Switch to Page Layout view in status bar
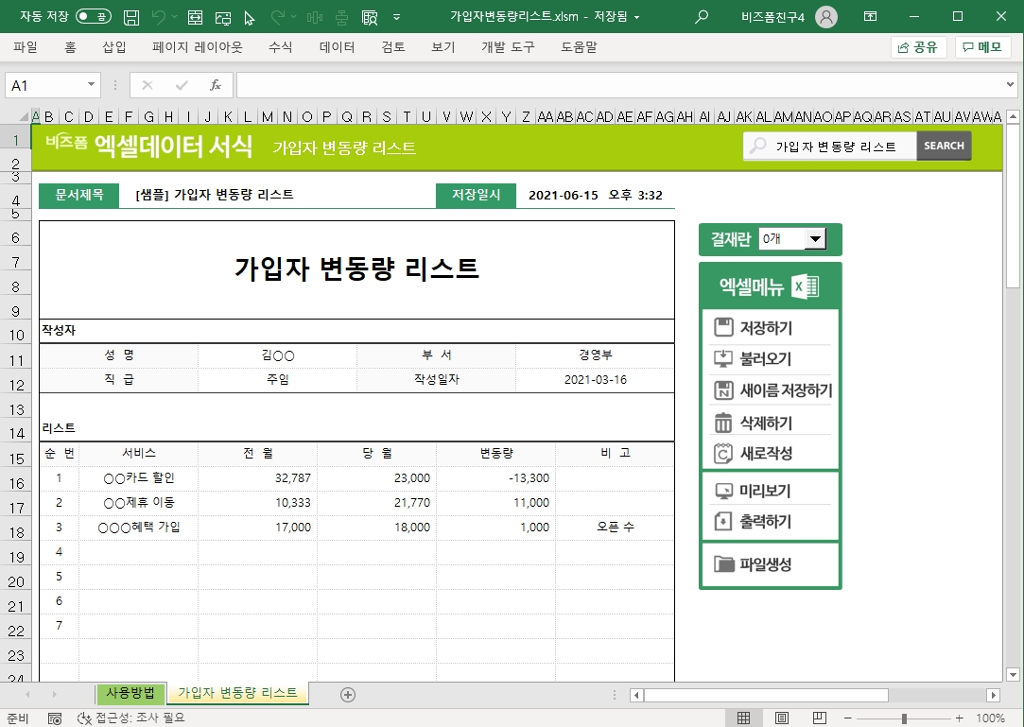 click(x=782, y=718)
